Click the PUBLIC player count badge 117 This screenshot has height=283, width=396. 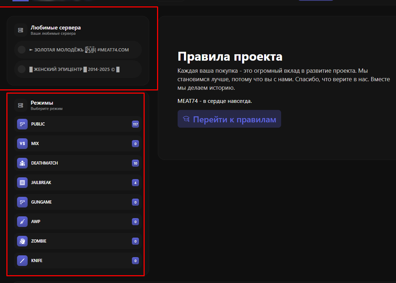[x=135, y=124]
